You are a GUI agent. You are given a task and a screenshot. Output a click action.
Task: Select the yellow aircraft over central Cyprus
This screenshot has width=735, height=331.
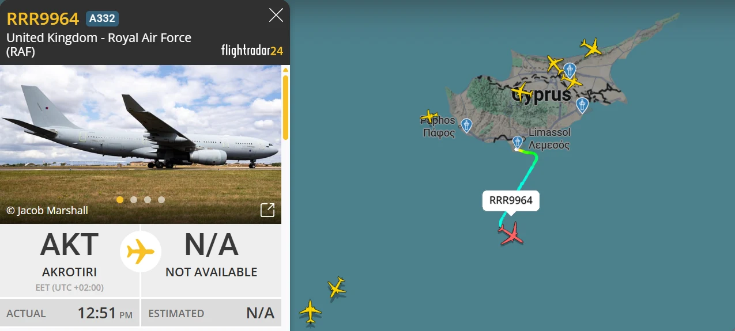coord(522,92)
